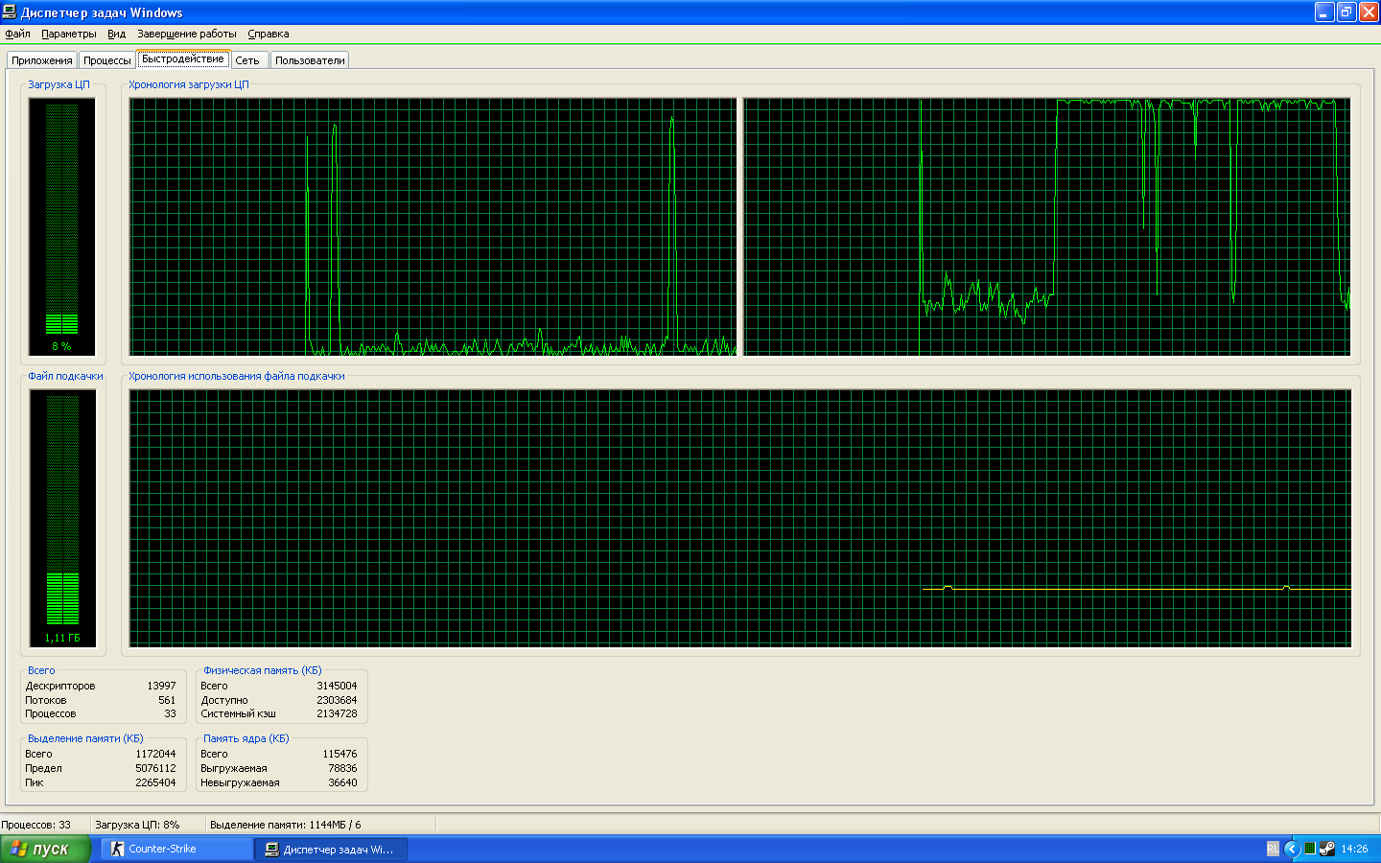Close the Task Manager window
The height and width of the screenshot is (863, 1381).
tap(1369, 12)
